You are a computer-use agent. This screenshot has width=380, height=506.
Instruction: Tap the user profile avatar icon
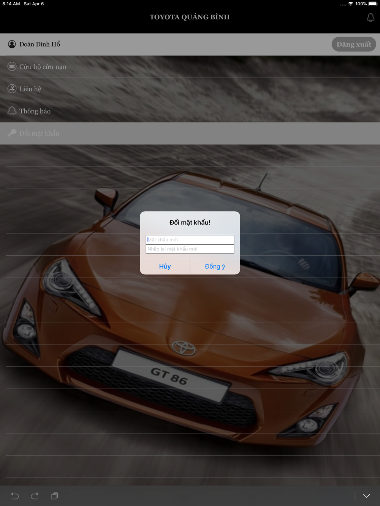pos(12,44)
